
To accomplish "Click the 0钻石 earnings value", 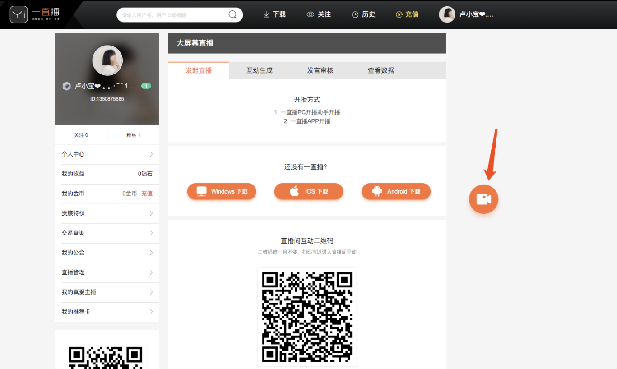I will 145,174.
